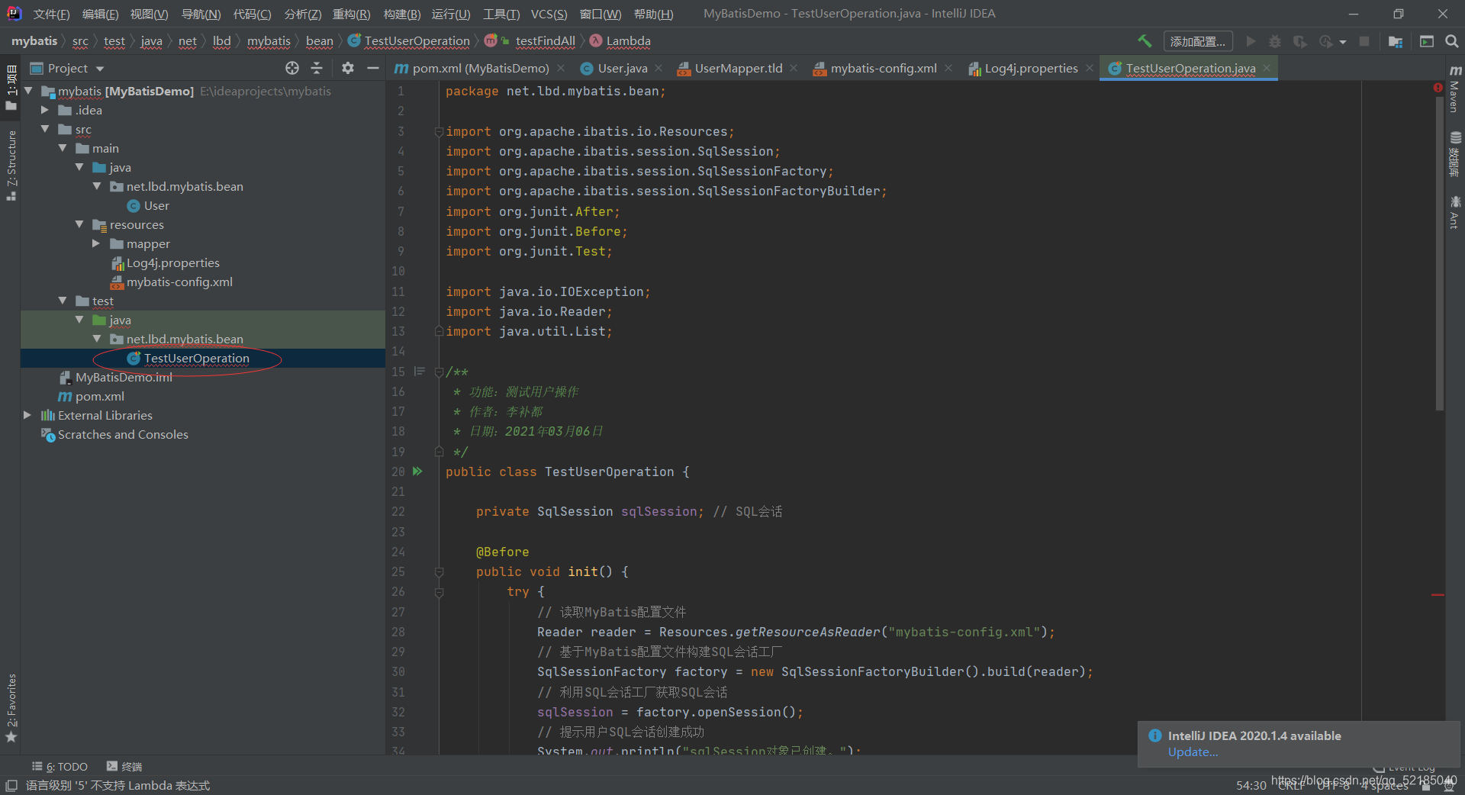
Task: Click the 添加配置... button
Action: (1198, 41)
